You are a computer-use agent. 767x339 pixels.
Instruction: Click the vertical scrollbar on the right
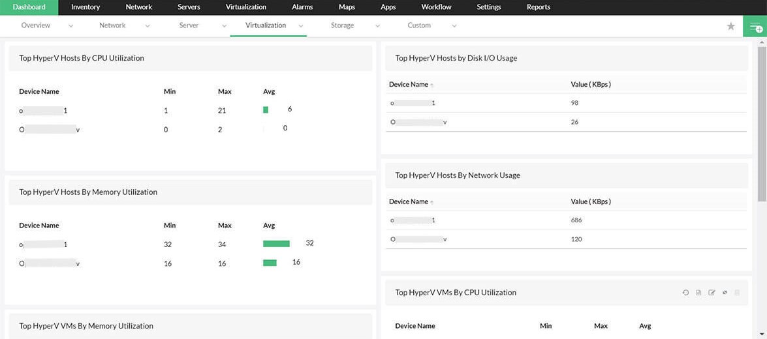click(x=761, y=124)
